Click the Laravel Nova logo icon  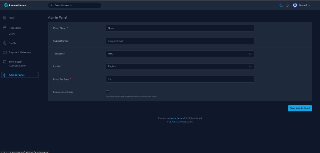(x=6, y=5)
